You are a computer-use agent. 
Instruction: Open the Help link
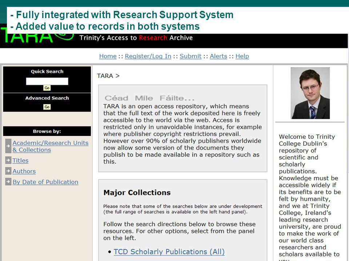242,57
